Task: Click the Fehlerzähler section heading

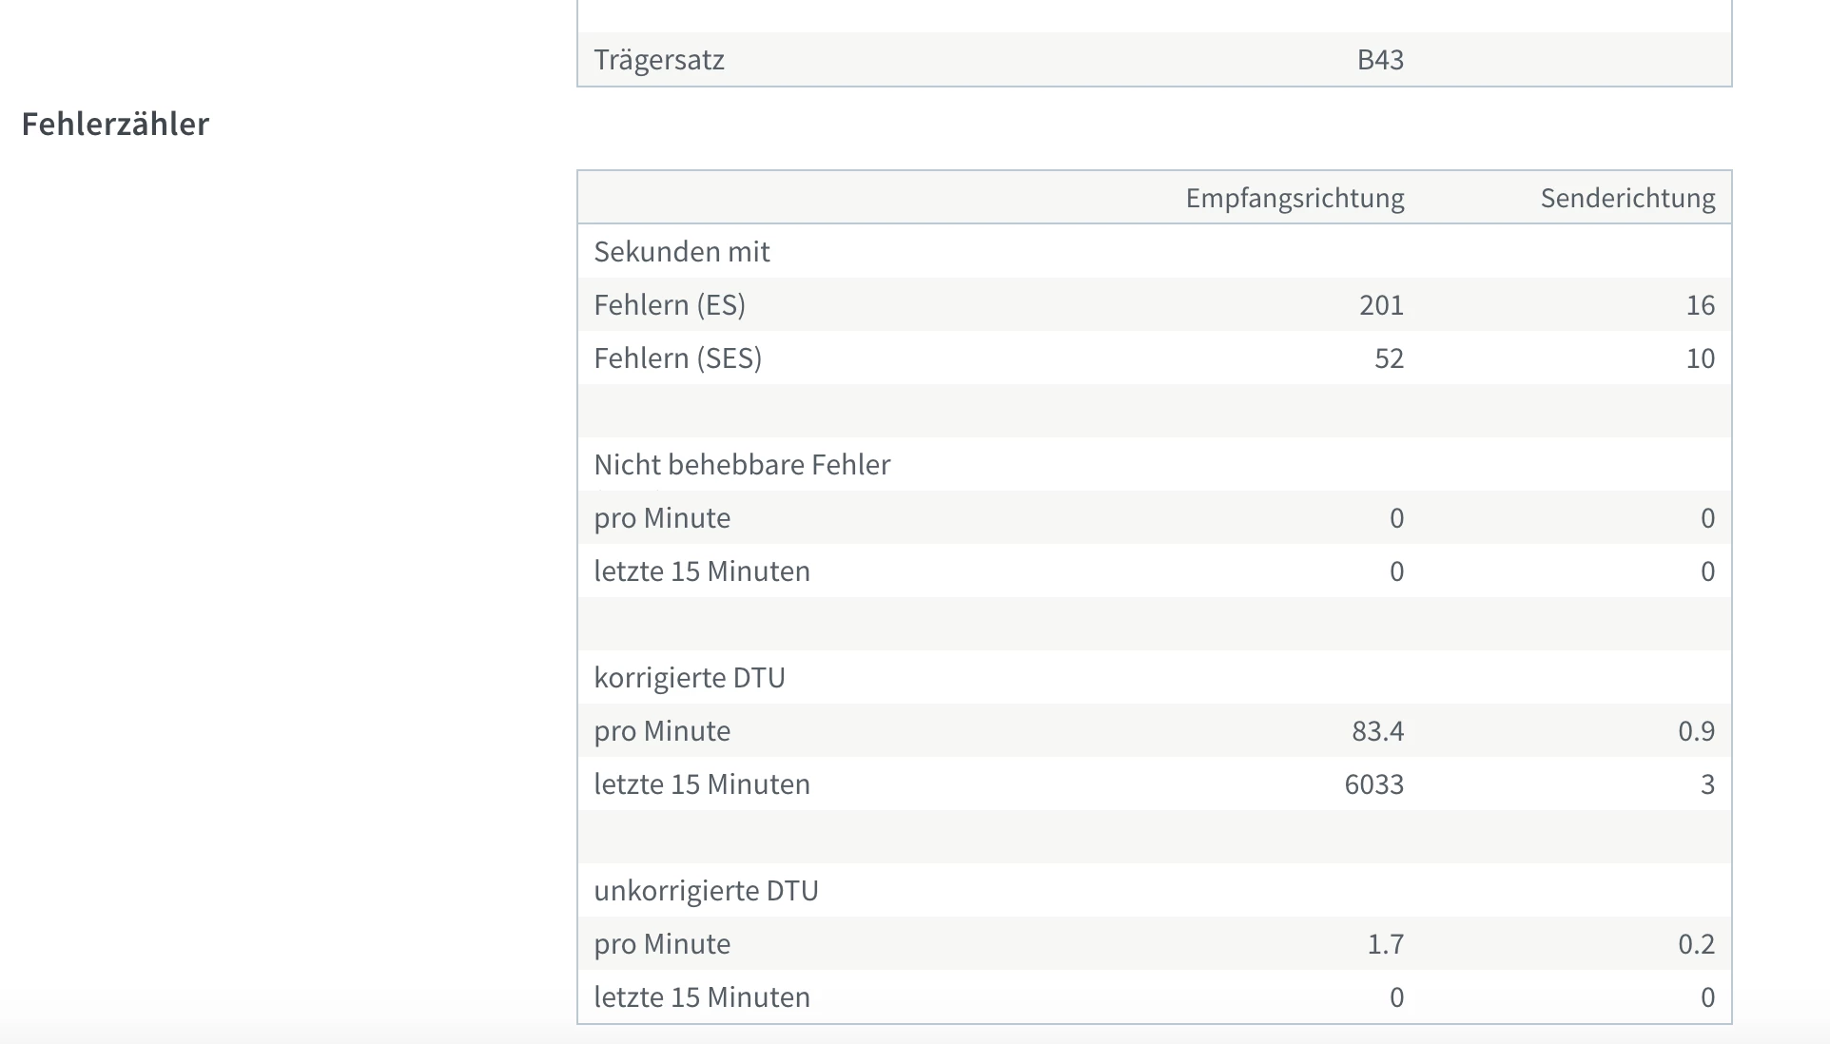Action: coord(115,124)
